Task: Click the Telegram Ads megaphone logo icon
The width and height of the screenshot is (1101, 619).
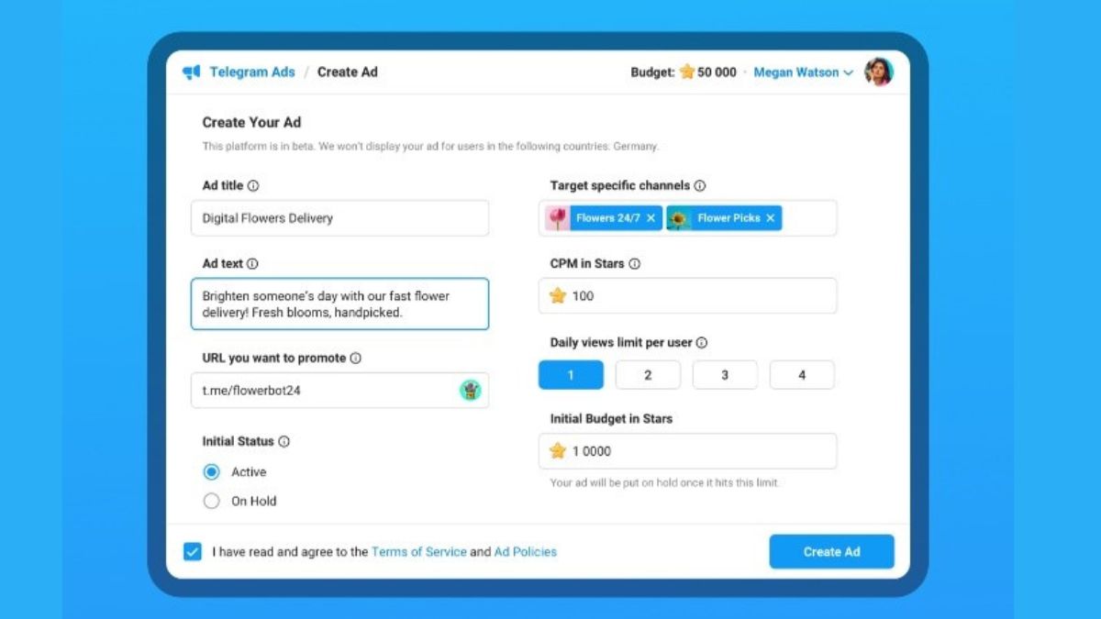Action: click(x=192, y=72)
